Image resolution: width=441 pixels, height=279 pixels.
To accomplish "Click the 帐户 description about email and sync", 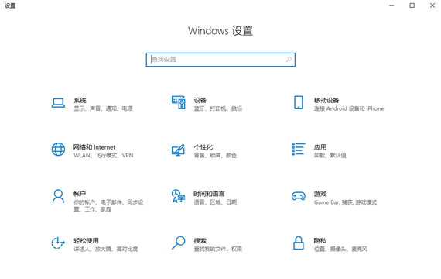I will 108,205.
